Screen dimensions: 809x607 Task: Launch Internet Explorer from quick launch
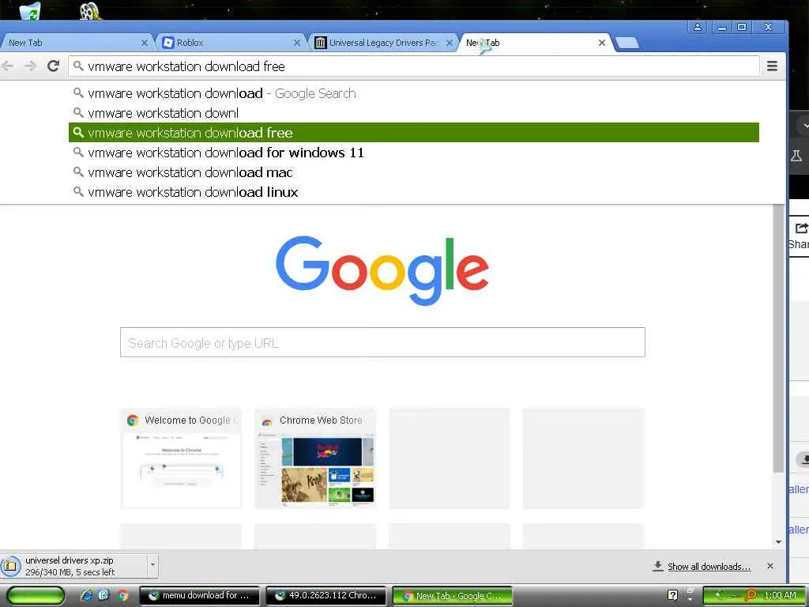coord(86,596)
